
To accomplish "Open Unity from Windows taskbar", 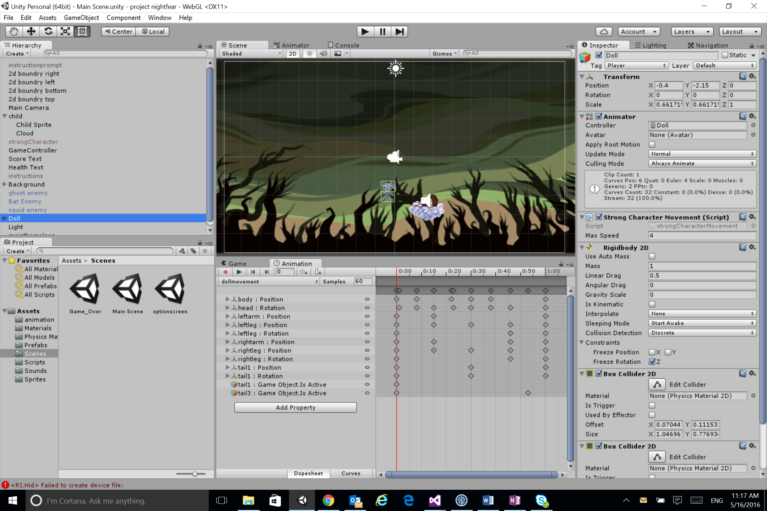I will [x=302, y=500].
